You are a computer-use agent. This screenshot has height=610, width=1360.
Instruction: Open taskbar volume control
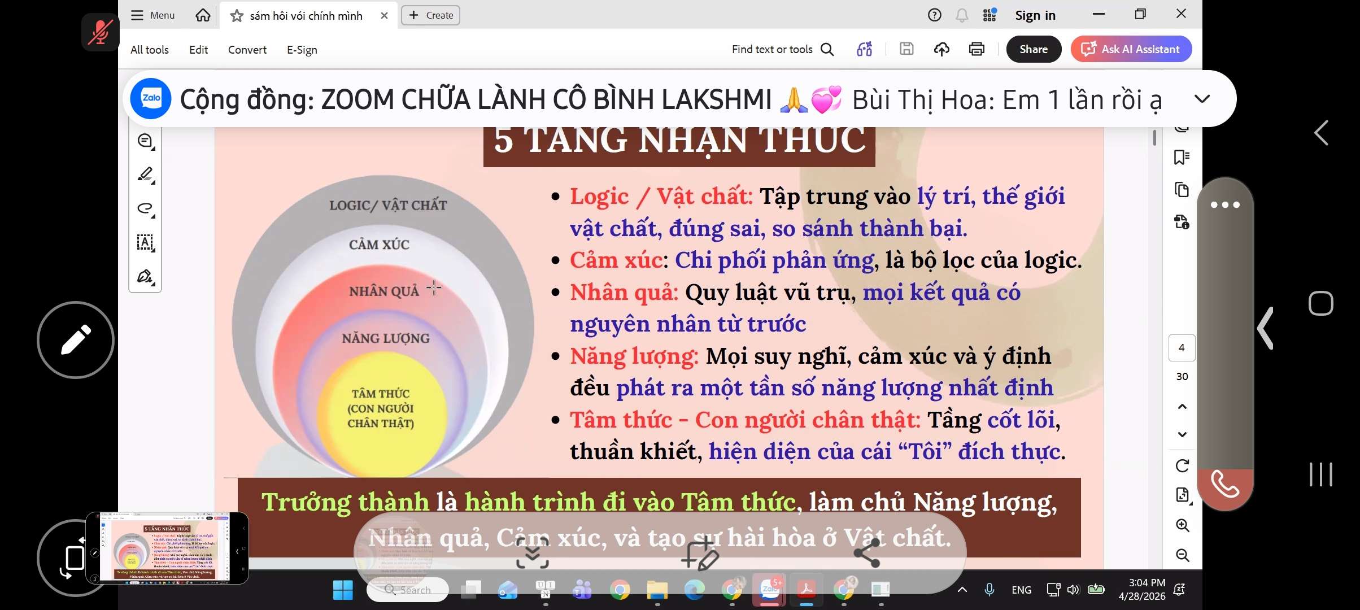tap(1073, 590)
